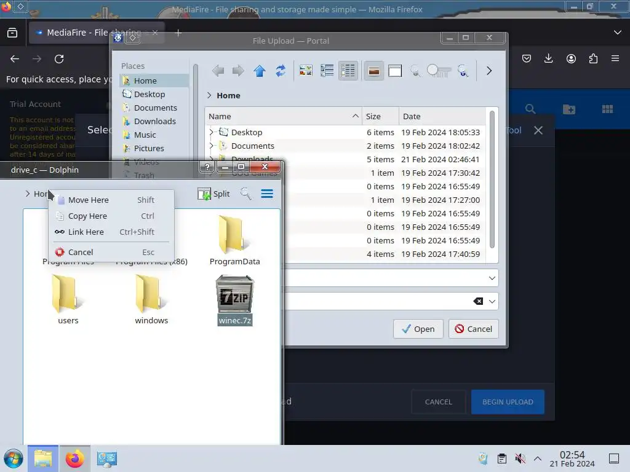The height and width of the screenshot is (472, 630).
Task: Select Home in Places sidebar
Action: click(x=154, y=81)
